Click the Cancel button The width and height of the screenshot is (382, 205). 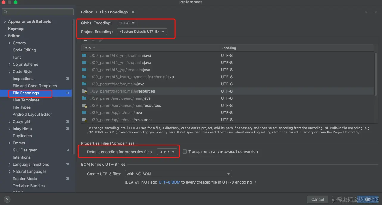[x=317, y=199]
